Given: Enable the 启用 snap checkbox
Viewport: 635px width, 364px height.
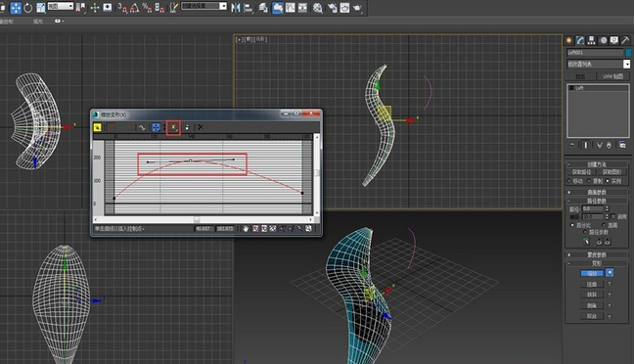Looking at the screenshot, I should (612, 216).
